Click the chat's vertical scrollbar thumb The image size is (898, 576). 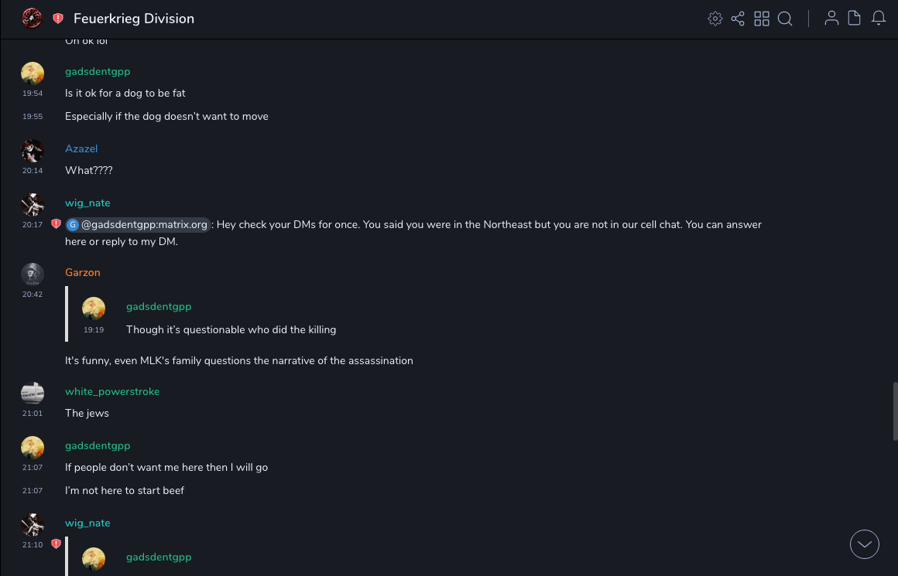point(895,410)
